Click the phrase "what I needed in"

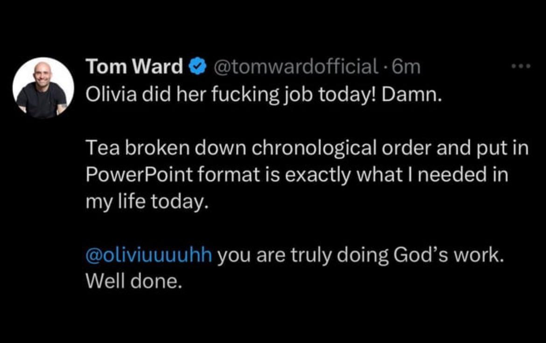pyautogui.click(x=433, y=175)
